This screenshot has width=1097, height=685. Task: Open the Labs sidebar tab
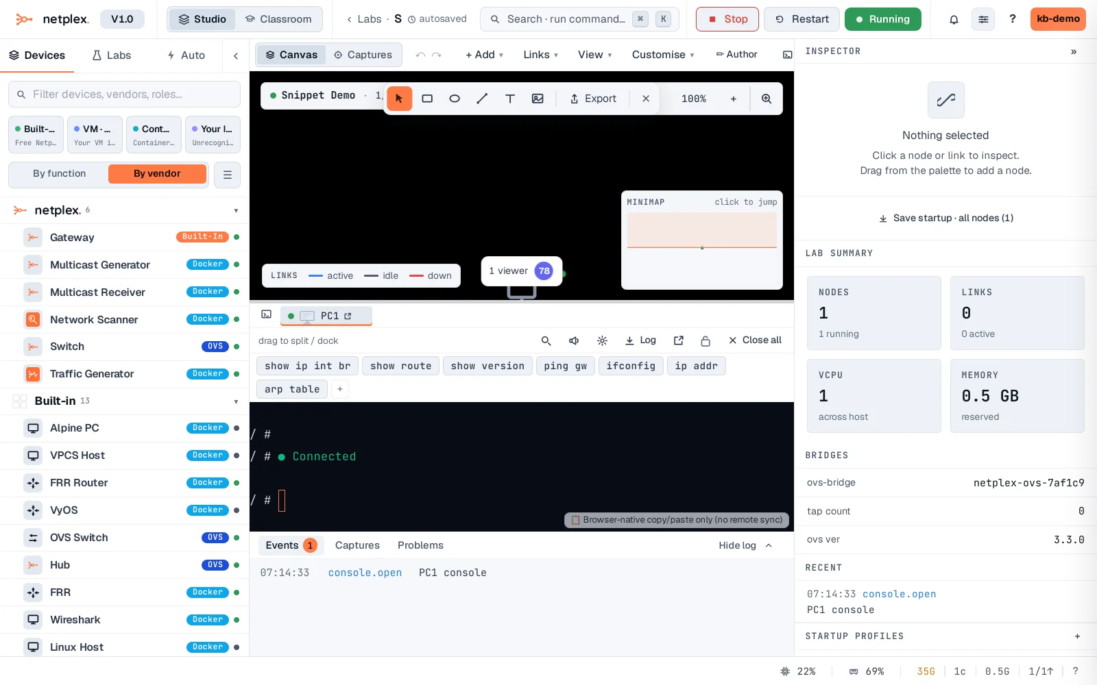(x=112, y=55)
